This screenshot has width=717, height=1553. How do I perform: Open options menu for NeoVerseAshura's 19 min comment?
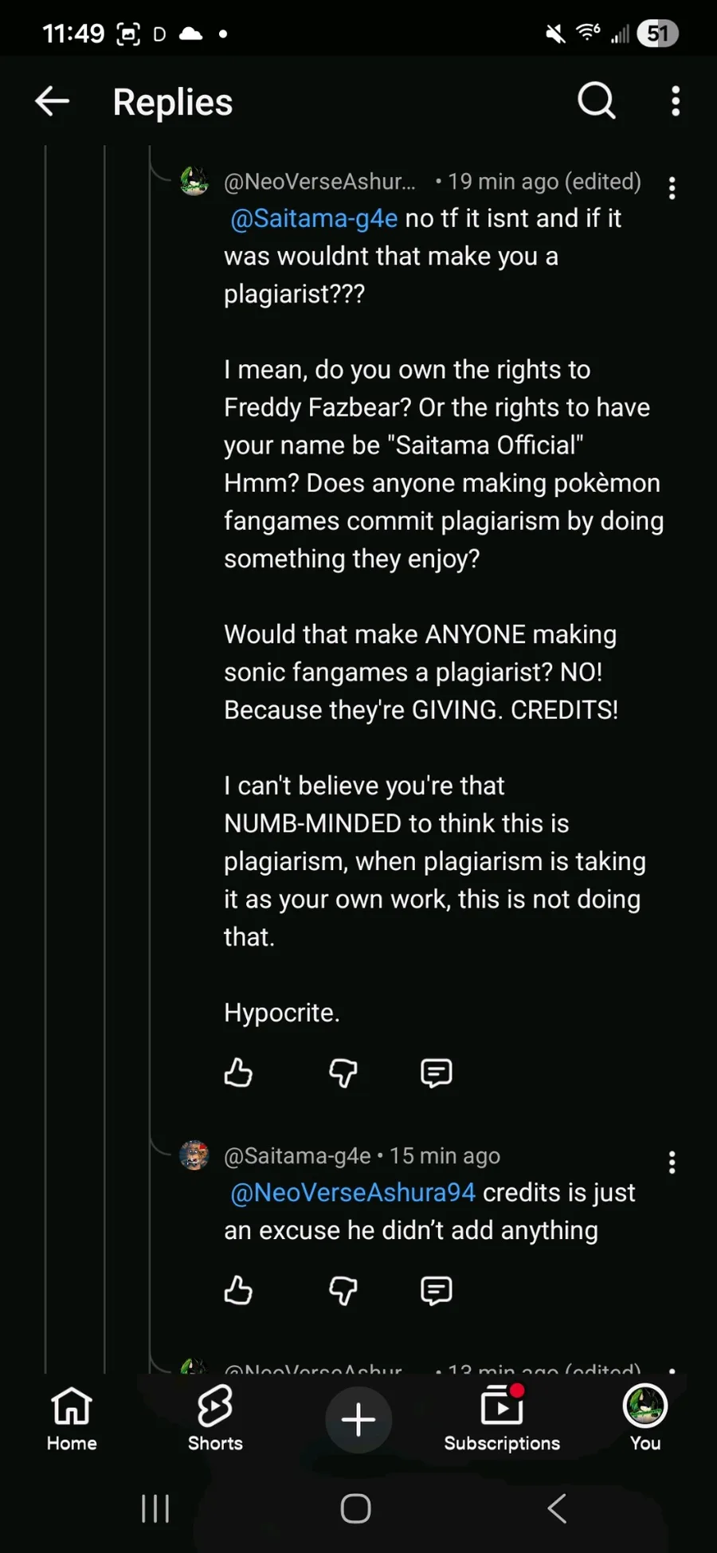672,188
